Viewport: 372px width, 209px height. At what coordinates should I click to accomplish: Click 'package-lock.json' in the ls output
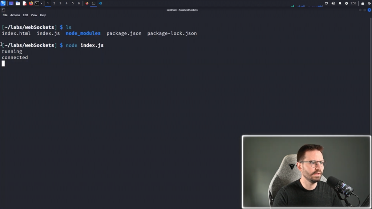172,34
